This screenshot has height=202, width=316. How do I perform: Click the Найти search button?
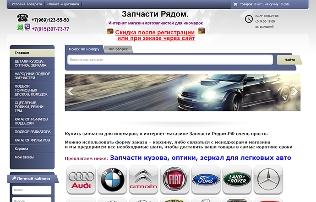point(289,60)
